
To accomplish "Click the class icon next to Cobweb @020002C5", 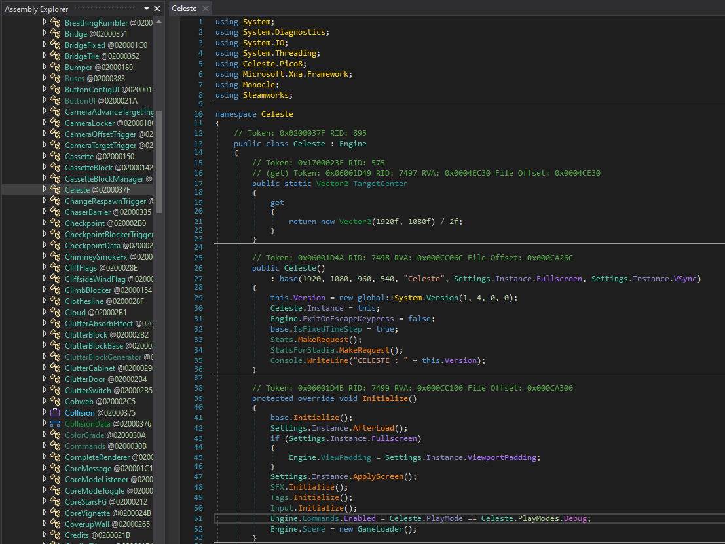I will pos(55,402).
